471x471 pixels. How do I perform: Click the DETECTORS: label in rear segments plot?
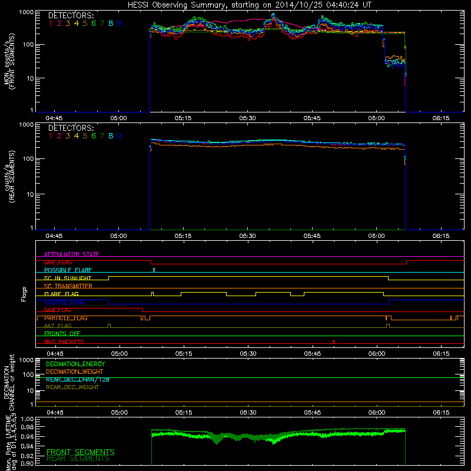71,128
